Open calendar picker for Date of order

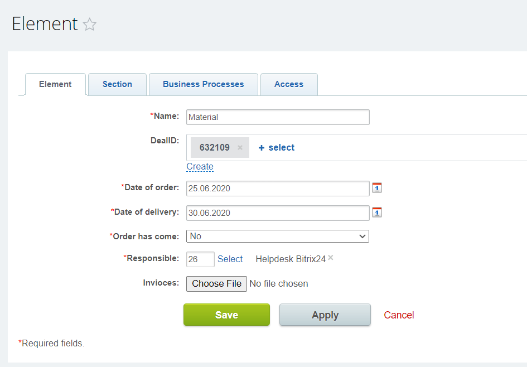377,188
